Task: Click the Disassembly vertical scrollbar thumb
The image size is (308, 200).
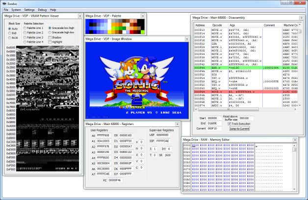Action: [x=300, y=31]
